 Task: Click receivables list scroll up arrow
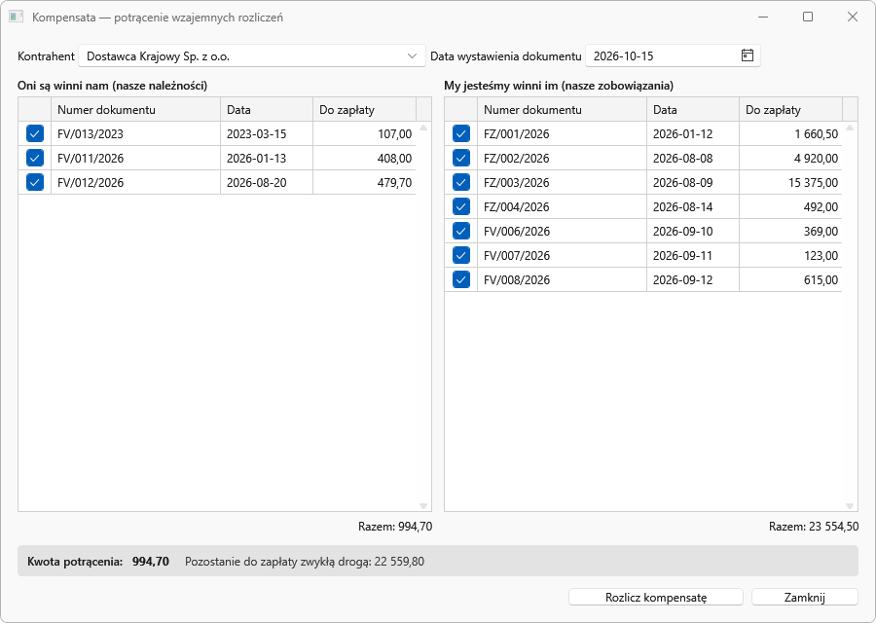tap(423, 128)
